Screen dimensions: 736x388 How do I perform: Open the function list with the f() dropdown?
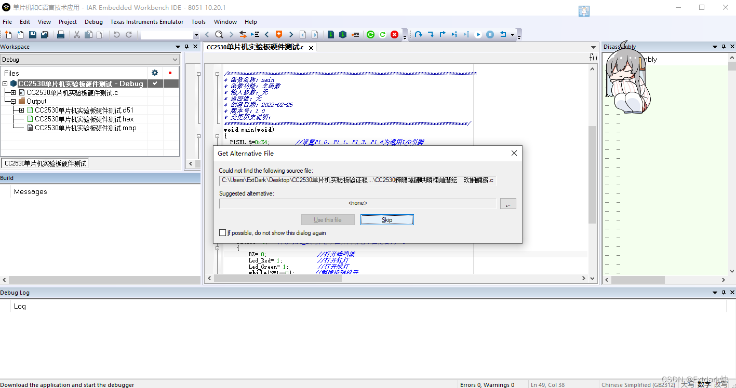pos(593,57)
